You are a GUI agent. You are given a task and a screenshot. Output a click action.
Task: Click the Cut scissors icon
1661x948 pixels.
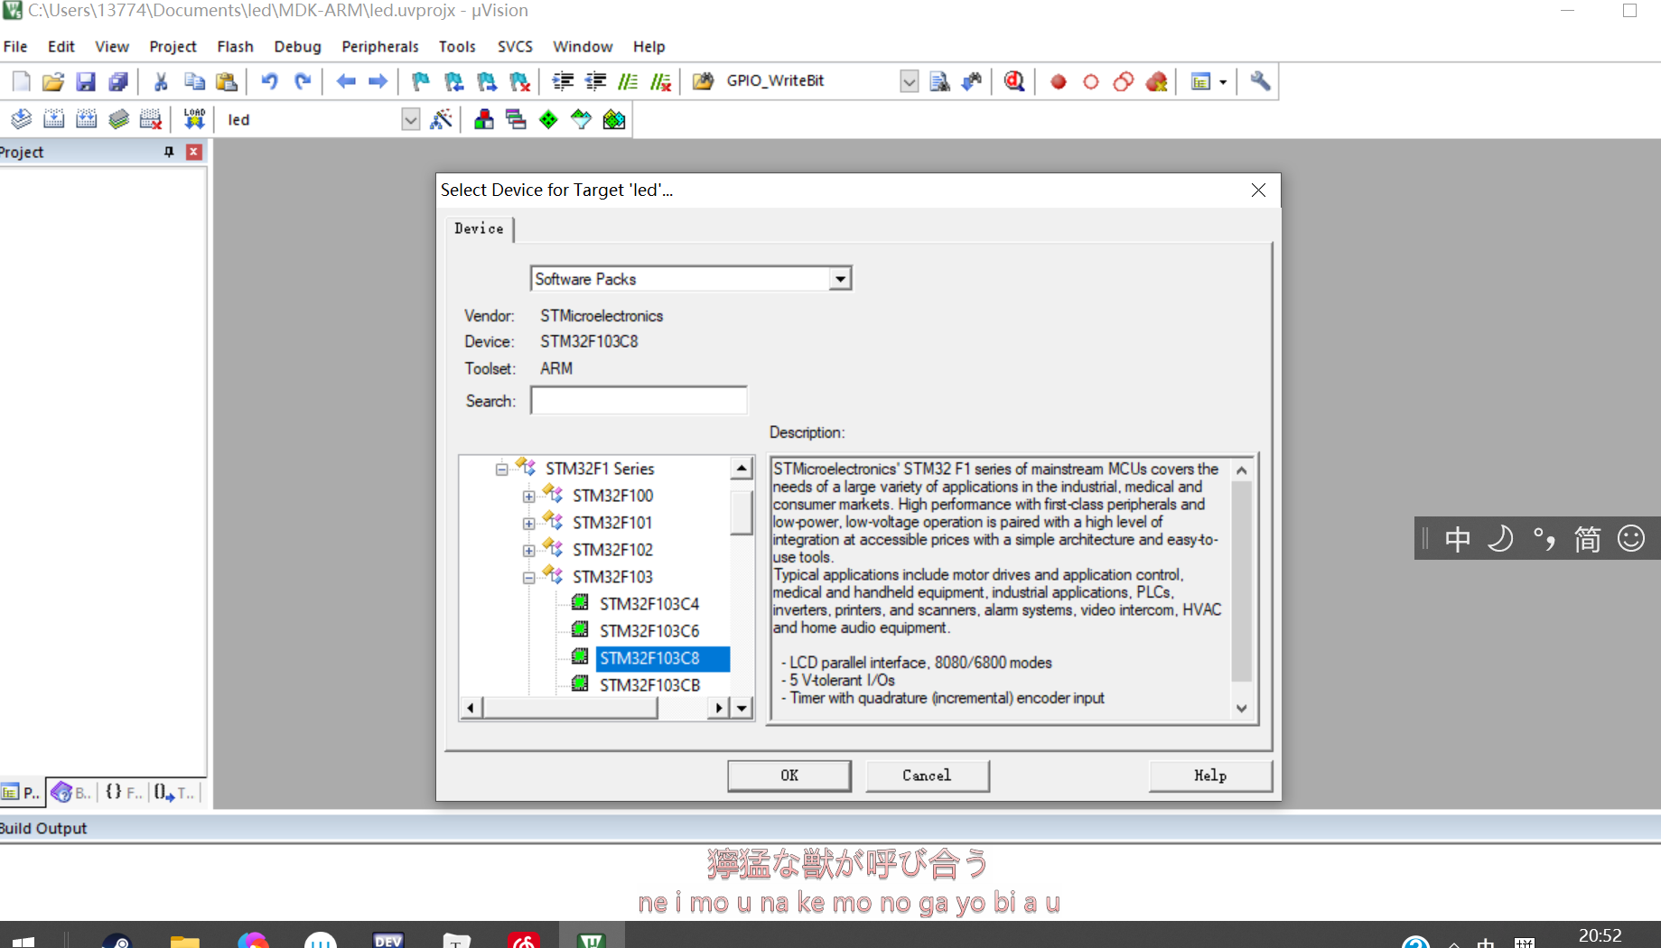click(161, 81)
